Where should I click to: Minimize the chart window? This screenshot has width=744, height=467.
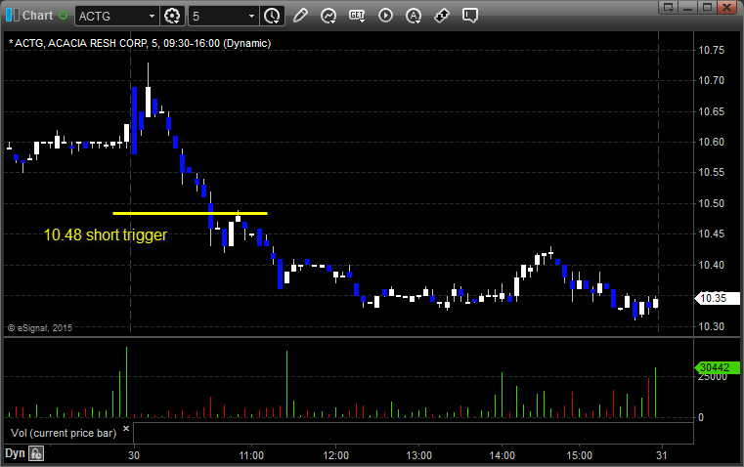pyautogui.click(x=688, y=7)
